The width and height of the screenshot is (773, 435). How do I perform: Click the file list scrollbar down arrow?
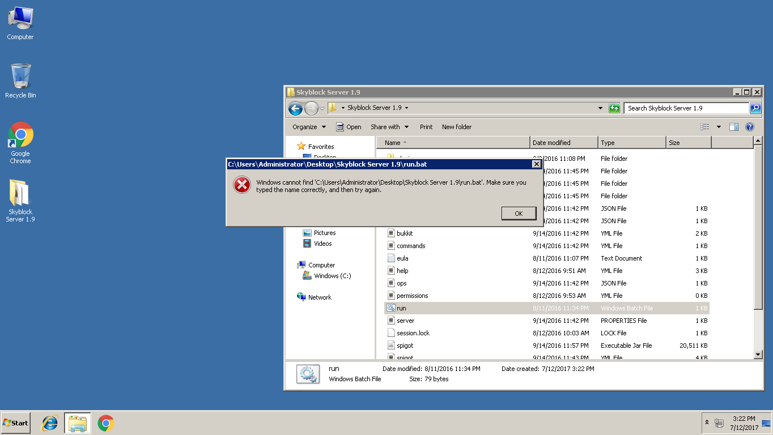tap(758, 355)
